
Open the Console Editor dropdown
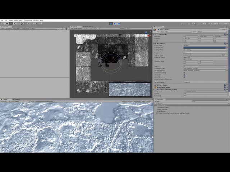(33, 29)
